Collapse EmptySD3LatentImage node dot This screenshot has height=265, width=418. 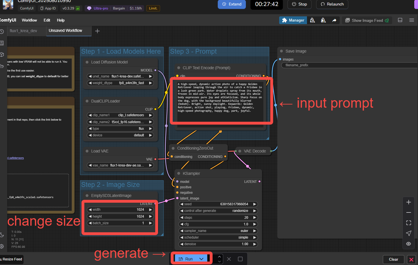[x=87, y=196]
